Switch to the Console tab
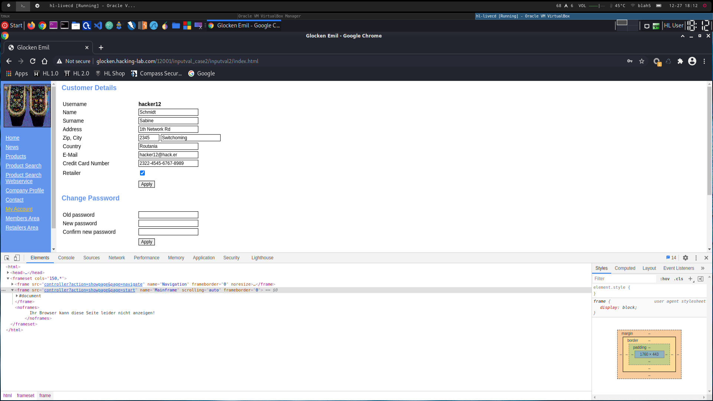The width and height of the screenshot is (713, 401). coord(66,258)
